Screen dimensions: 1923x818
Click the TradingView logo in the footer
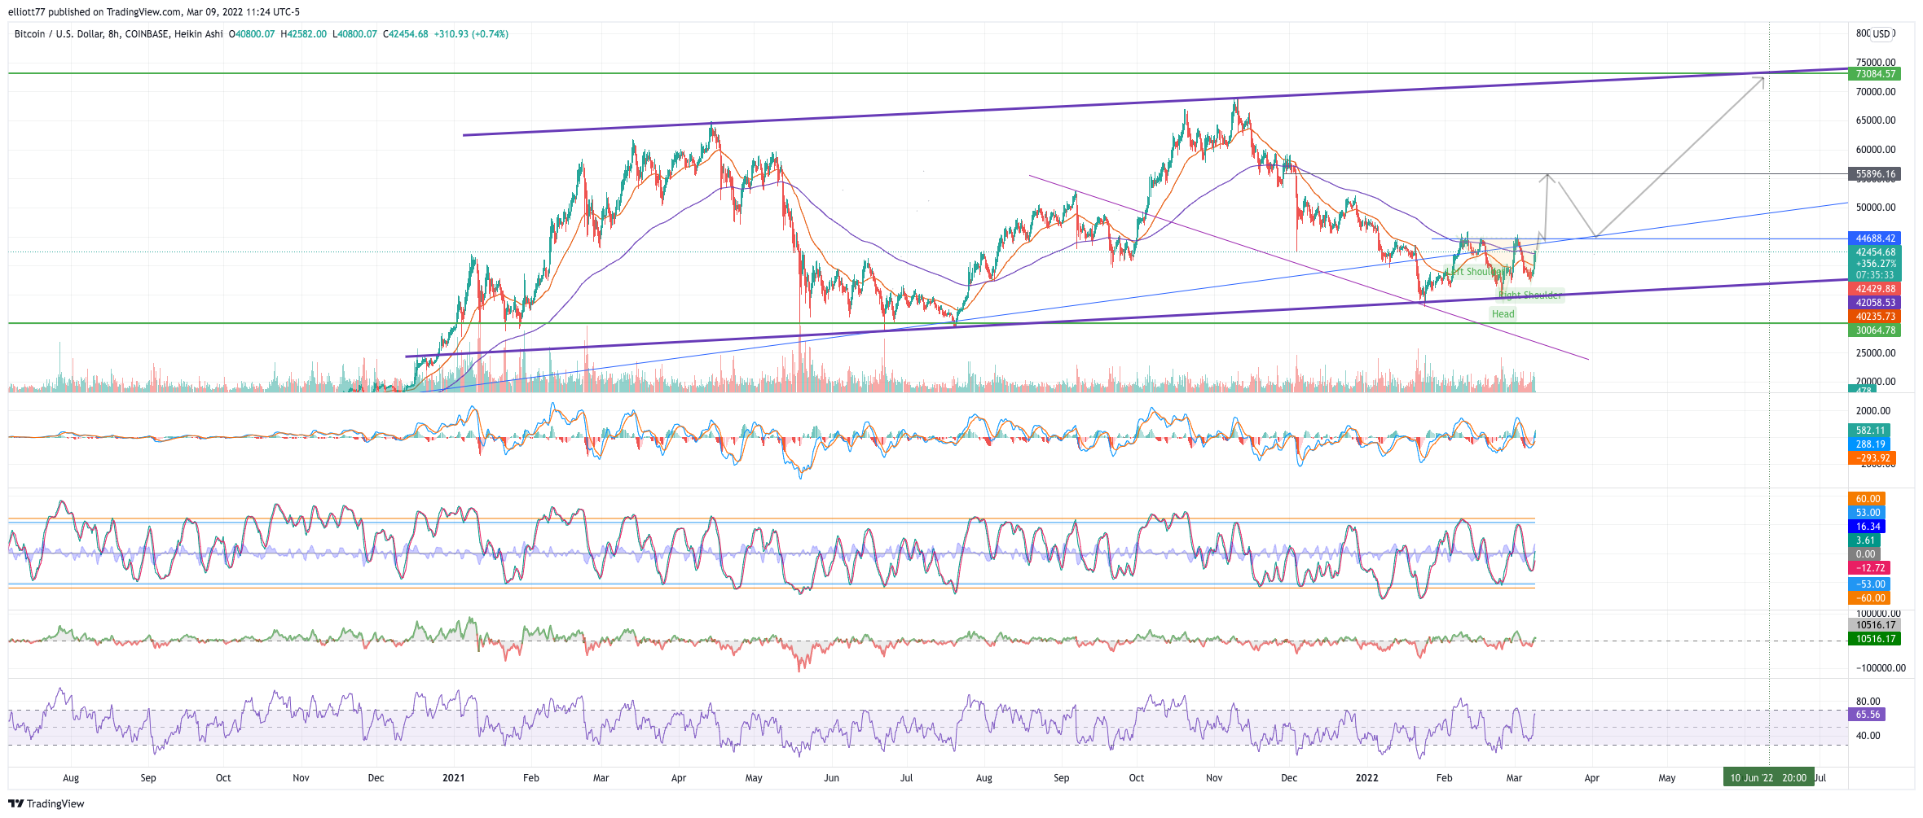[x=46, y=803]
